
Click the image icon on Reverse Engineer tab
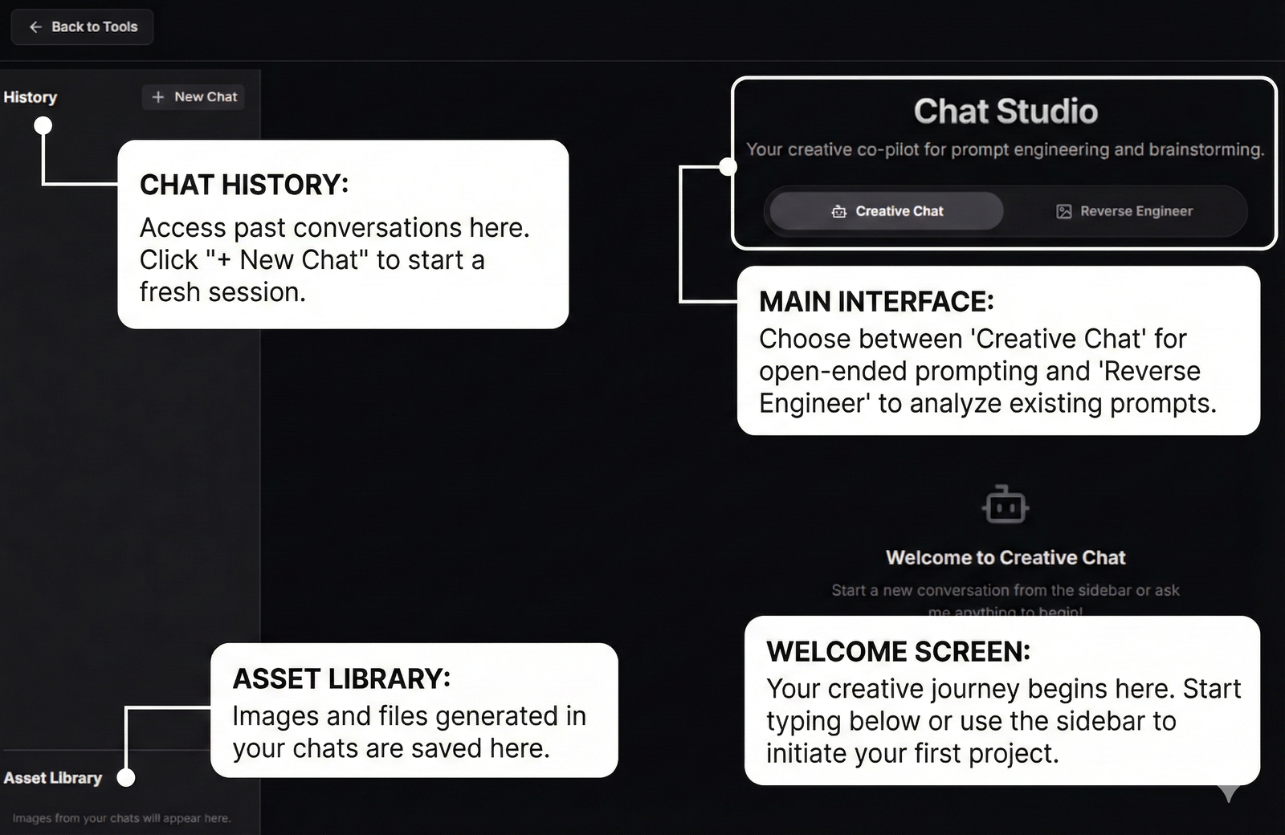[x=1064, y=211]
